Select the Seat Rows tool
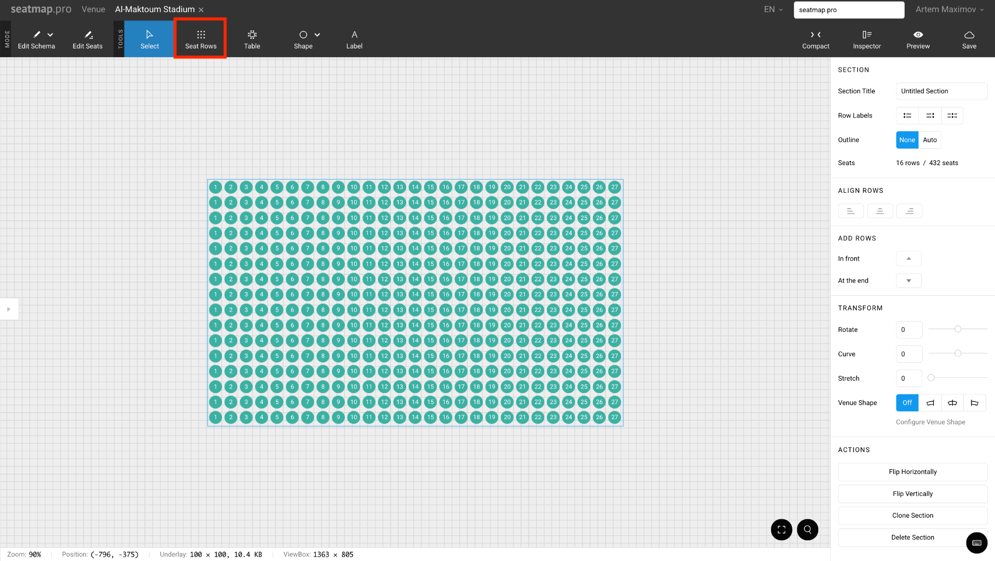 (201, 39)
